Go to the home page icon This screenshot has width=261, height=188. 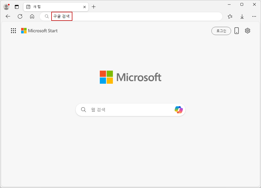point(32,16)
